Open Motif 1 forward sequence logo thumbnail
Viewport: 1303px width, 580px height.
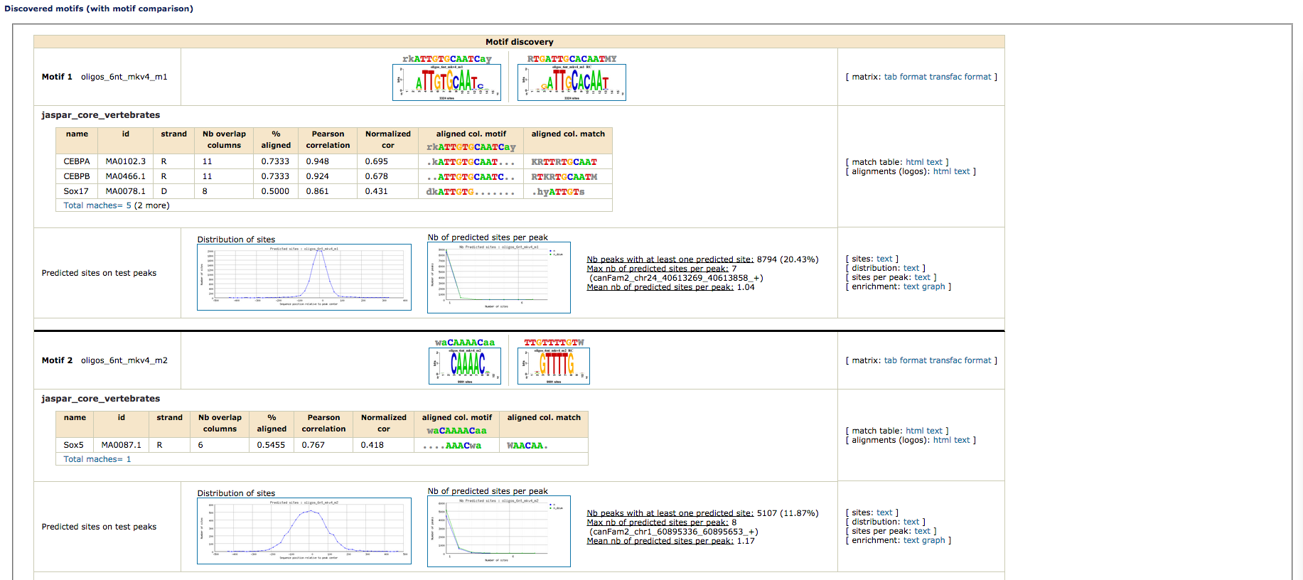pos(446,82)
